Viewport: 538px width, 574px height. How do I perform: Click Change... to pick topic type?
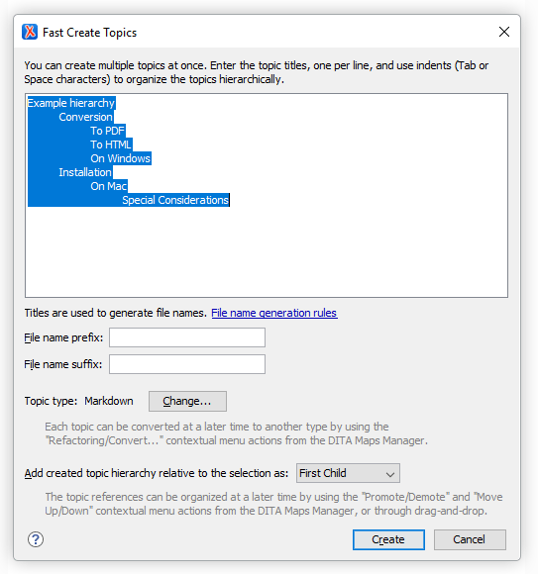pos(187,401)
